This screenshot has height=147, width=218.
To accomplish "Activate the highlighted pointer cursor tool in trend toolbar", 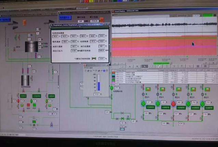I will click(145, 66).
